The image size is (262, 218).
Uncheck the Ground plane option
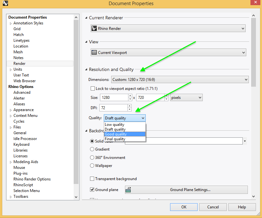[x=93, y=190]
